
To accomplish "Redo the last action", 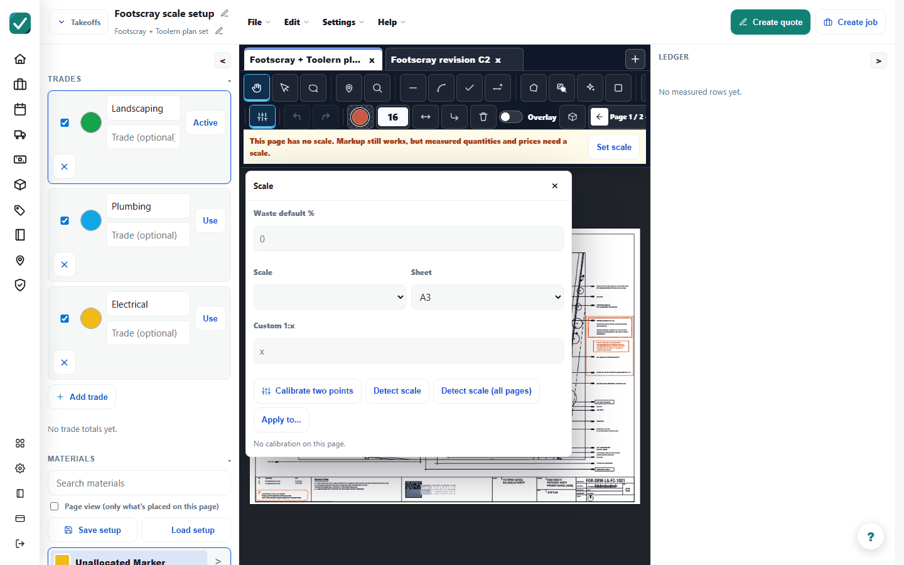I will tap(326, 117).
